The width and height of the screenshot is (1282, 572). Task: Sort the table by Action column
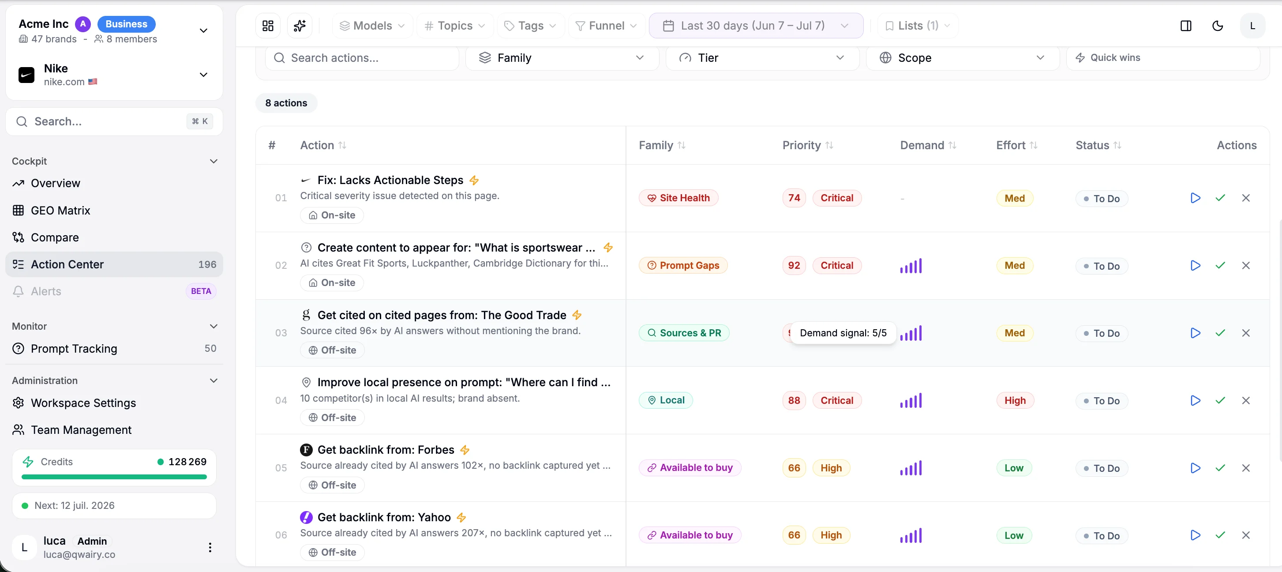coord(323,145)
